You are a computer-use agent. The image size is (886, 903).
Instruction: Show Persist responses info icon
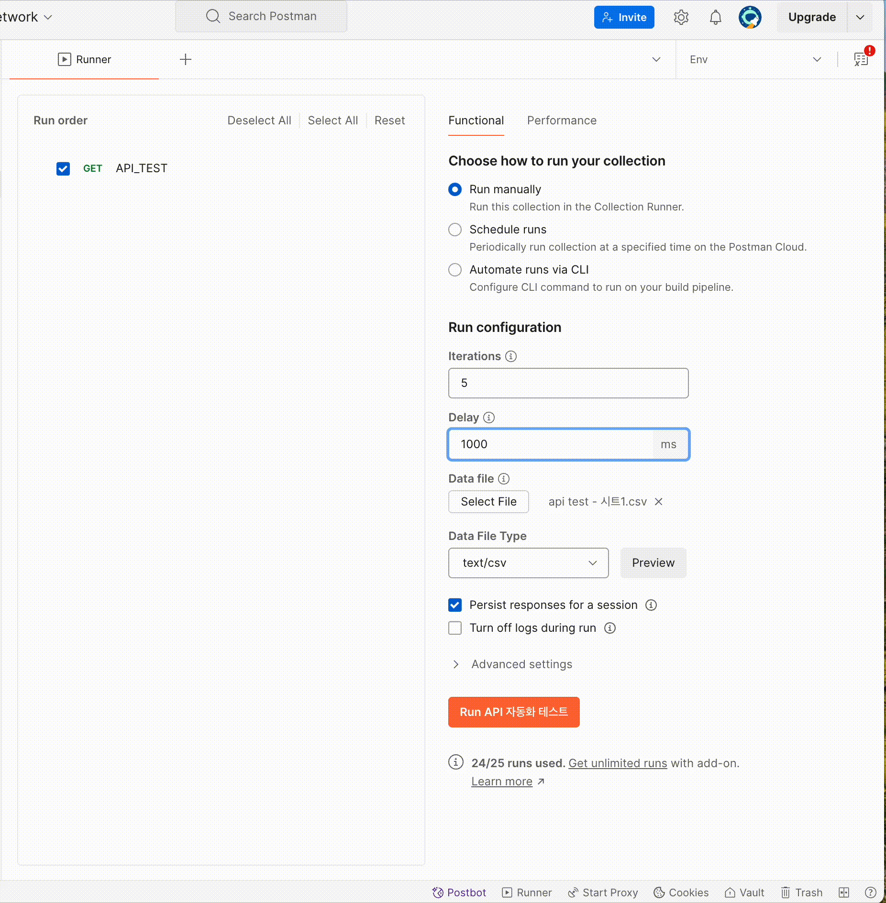point(651,605)
